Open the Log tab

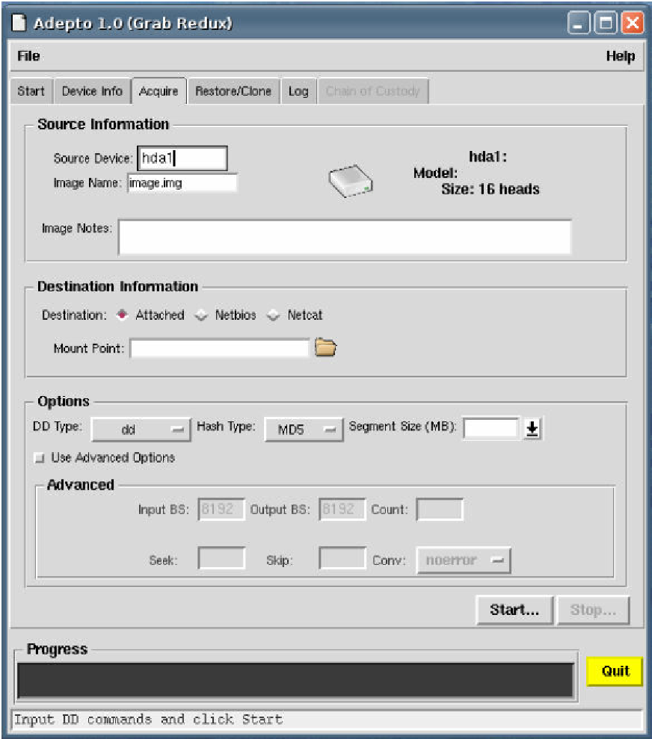pyautogui.click(x=298, y=91)
